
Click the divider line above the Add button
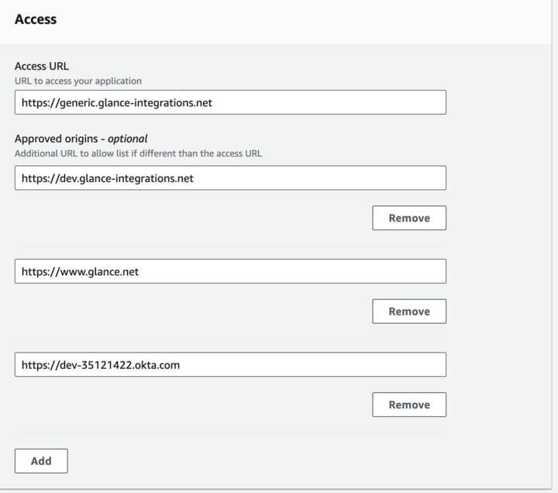pos(230,433)
